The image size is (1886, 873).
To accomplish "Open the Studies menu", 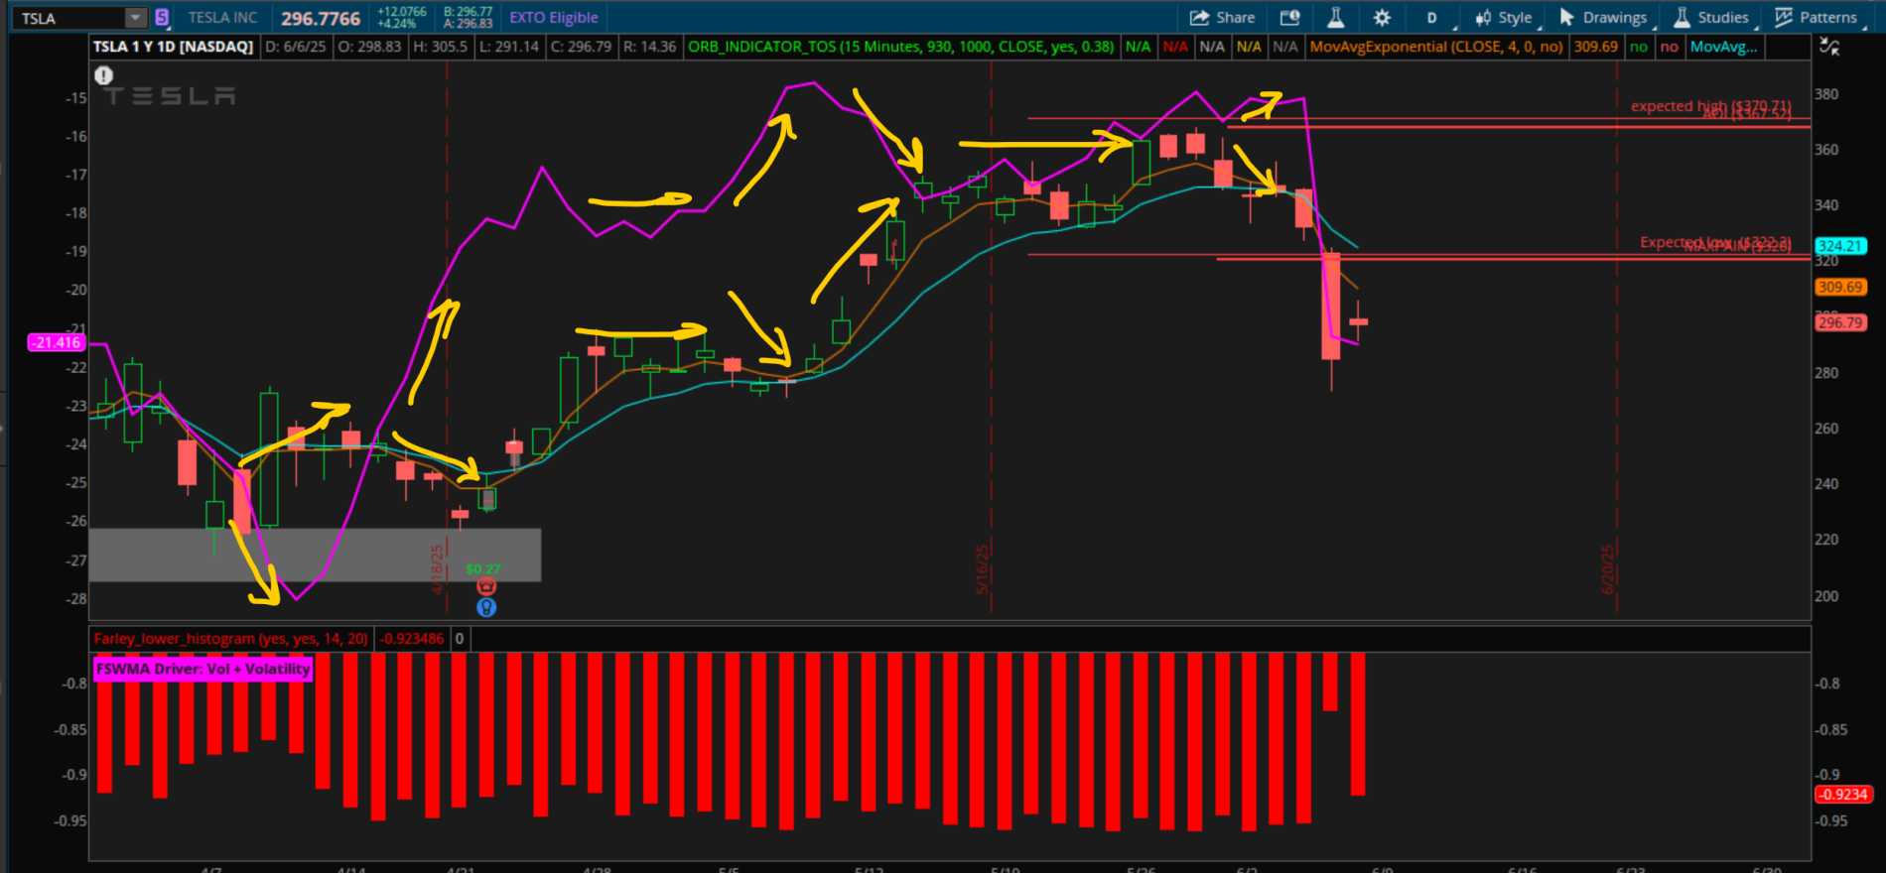I will tap(1713, 18).
